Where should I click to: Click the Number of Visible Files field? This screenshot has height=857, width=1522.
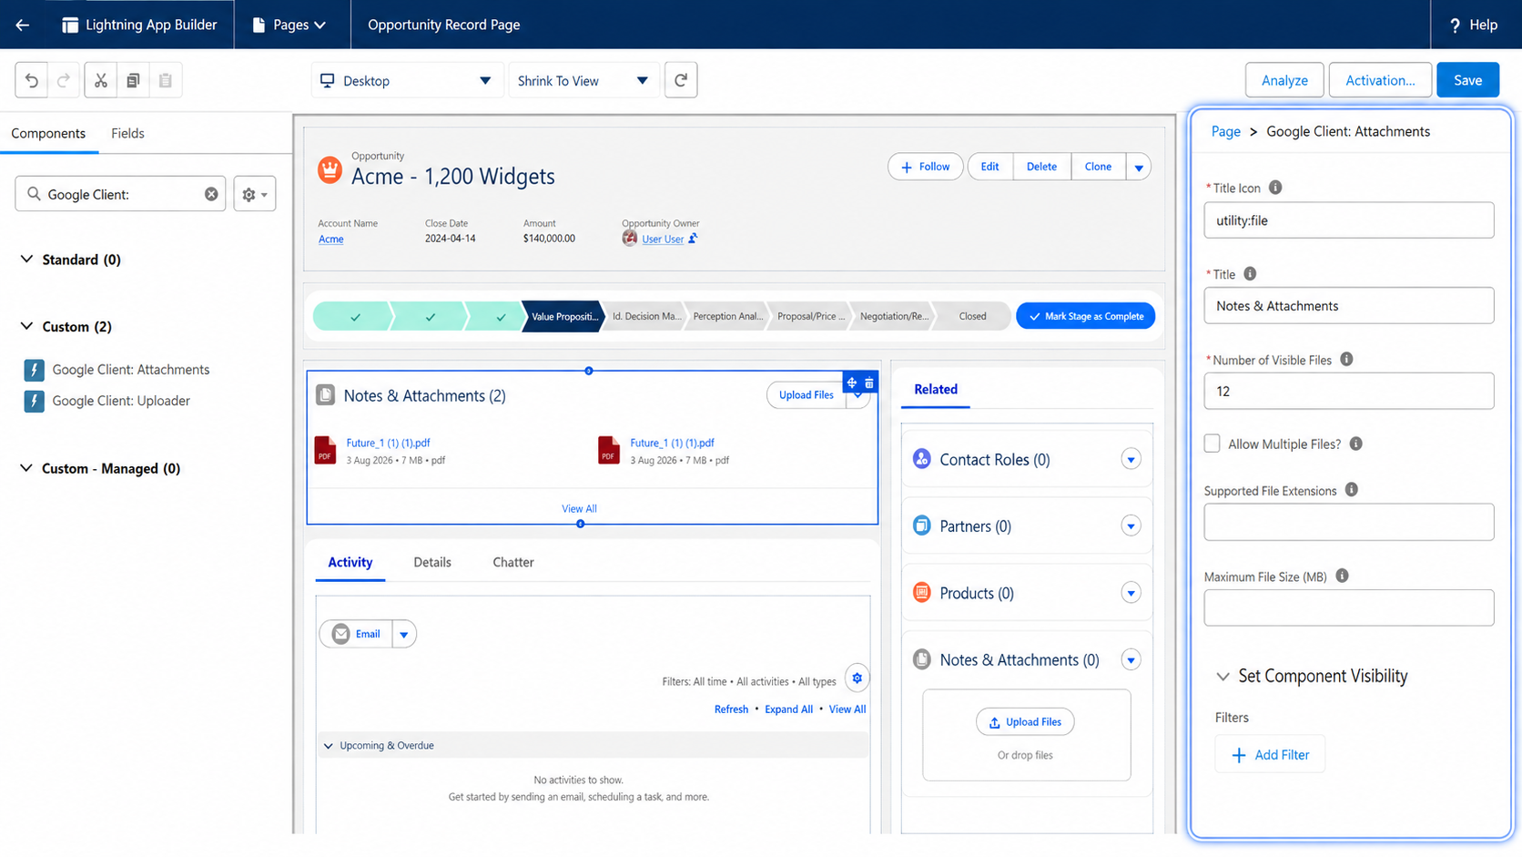[x=1348, y=391]
